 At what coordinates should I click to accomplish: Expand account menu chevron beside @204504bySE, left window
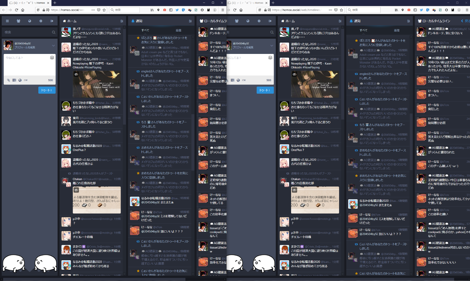[x=53, y=45]
